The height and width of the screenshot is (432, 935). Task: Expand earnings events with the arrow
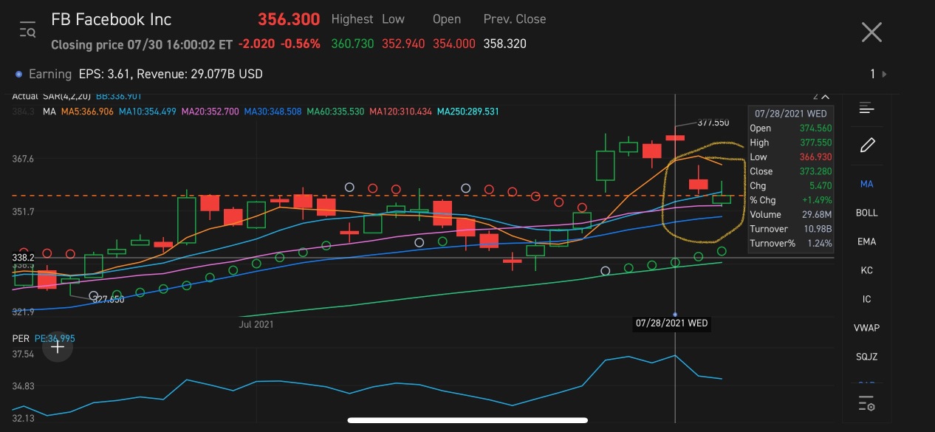[885, 74]
